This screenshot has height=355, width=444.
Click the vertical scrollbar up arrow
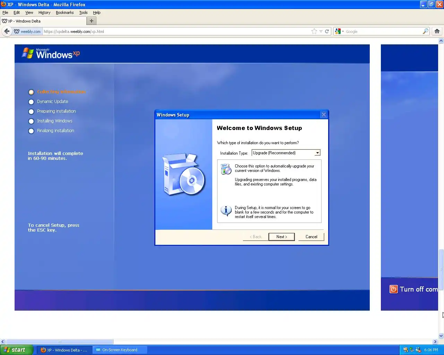pyautogui.click(x=441, y=41)
